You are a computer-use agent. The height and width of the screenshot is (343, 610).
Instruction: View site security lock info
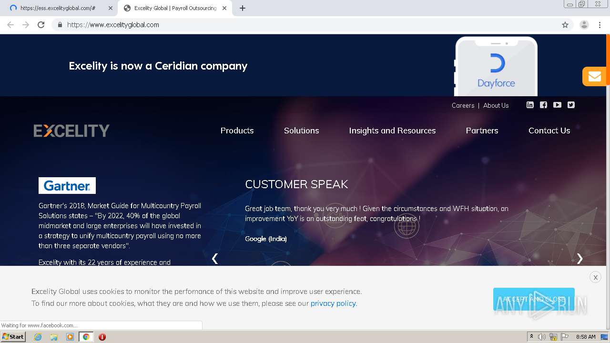click(x=60, y=25)
